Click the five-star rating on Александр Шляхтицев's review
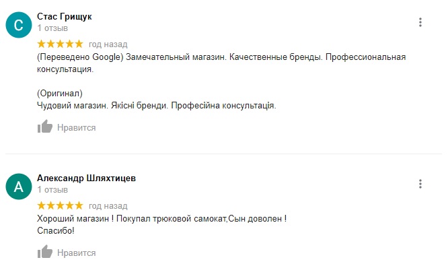Image resolution: width=448 pixels, height=264 pixels. [x=60, y=205]
